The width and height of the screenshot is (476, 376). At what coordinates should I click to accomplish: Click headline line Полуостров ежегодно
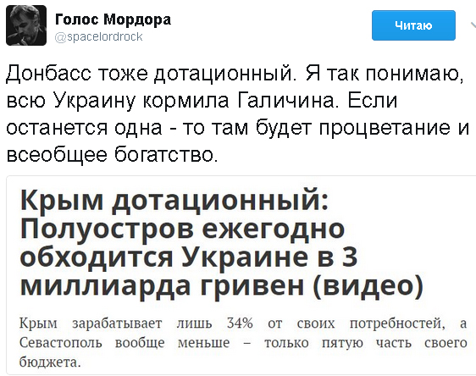click(182, 228)
